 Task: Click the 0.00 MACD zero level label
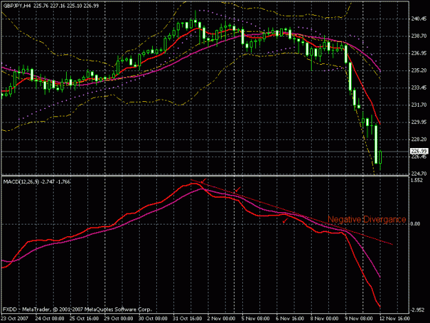[x=416, y=224]
